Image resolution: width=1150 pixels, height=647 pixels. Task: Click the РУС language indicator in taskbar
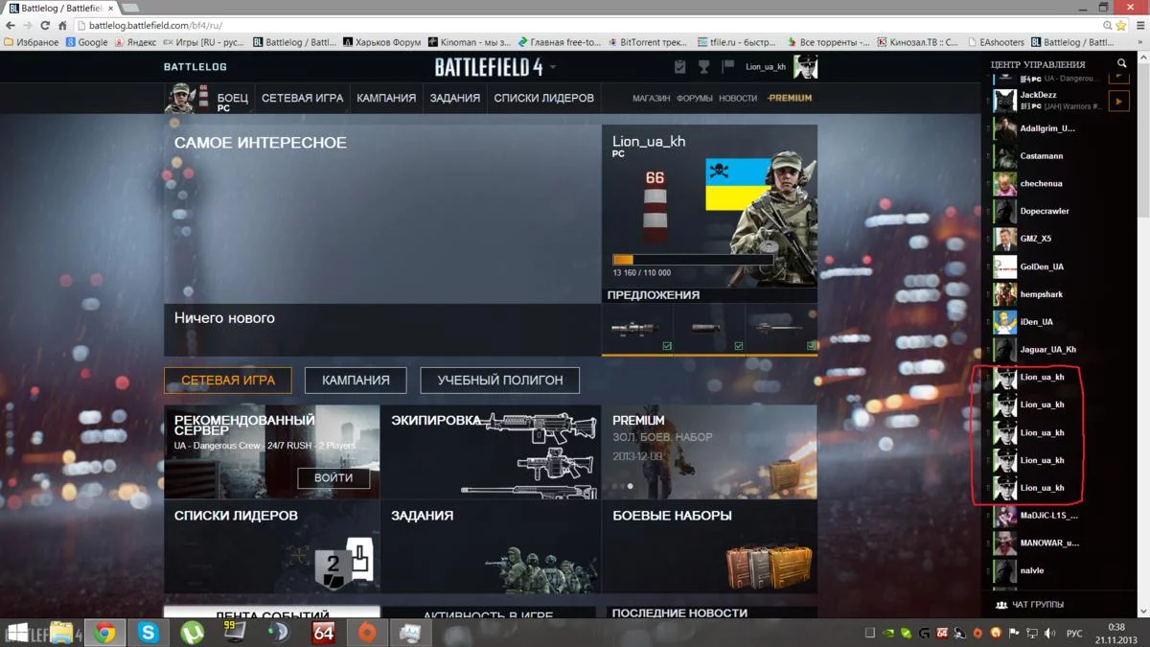(1075, 634)
